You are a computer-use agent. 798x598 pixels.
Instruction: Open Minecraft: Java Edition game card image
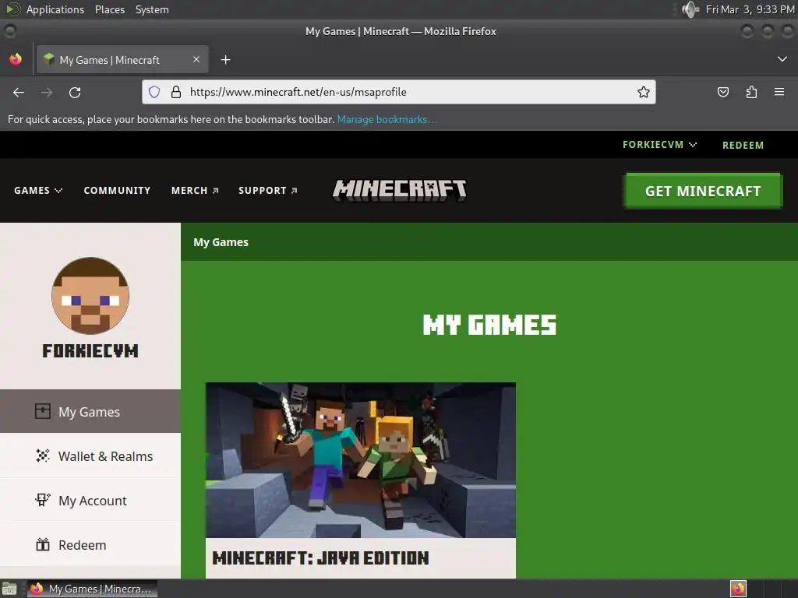click(360, 459)
